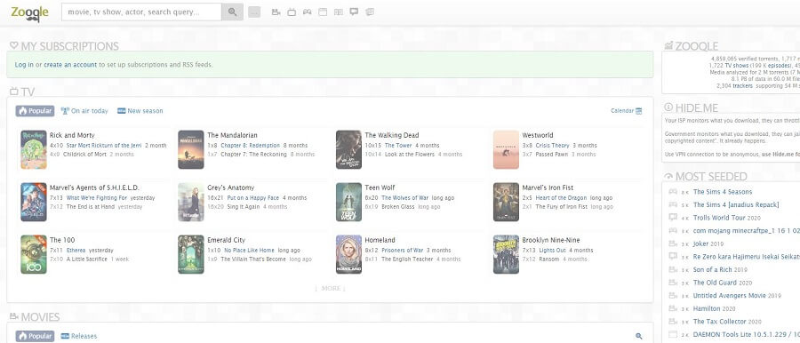
Task: Open No Place Like Home episode
Action: (250, 251)
